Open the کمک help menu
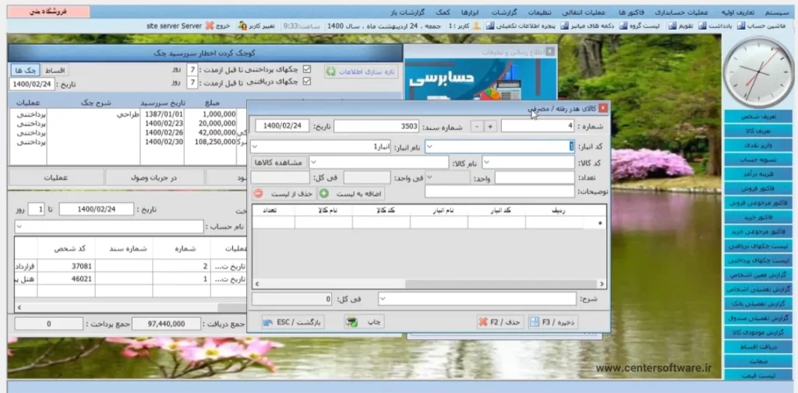Image resolution: width=798 pixels, height=393 pixels. pos(442,12)
